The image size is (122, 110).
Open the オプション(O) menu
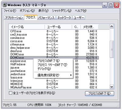coord(27,11)
